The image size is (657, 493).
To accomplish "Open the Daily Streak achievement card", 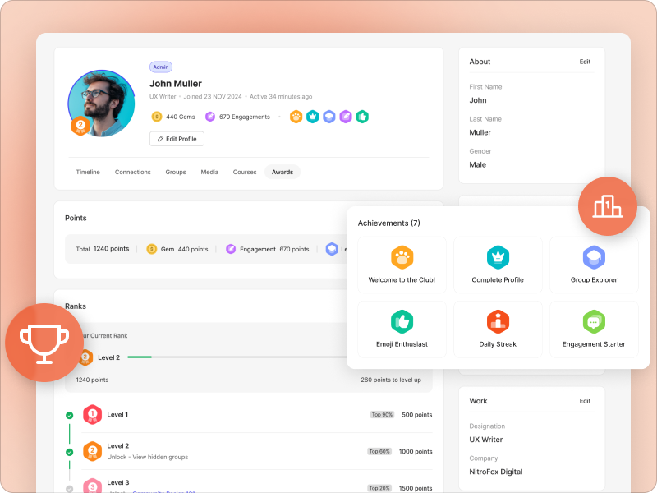I will click(x=498, y=329).
